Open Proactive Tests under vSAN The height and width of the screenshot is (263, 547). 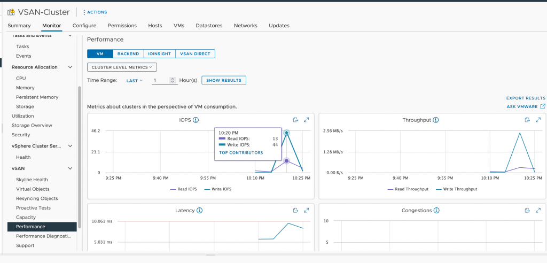tap(33, 208)
